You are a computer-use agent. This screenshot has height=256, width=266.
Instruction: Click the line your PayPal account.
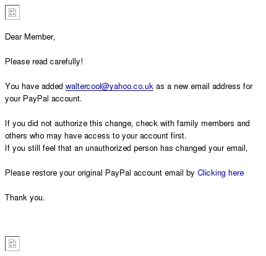(x=43, y=99)
